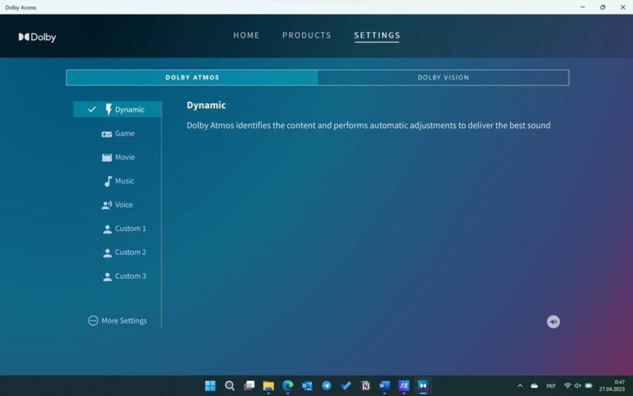The image size is (633, 396).
Task: Click the music note icon beside Music
Action: click(108, 181)
